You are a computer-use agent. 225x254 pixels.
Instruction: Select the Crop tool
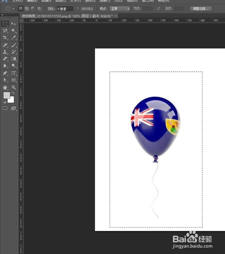click(5, 37)
